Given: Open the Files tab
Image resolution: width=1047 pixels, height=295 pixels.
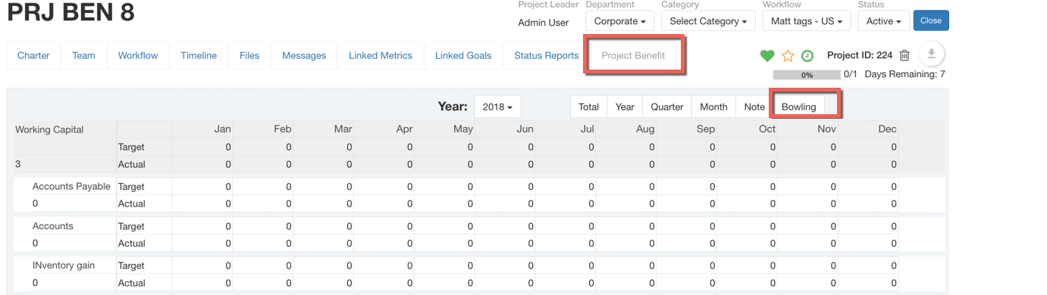Looking at the screenshot, I should click(249, 55).
